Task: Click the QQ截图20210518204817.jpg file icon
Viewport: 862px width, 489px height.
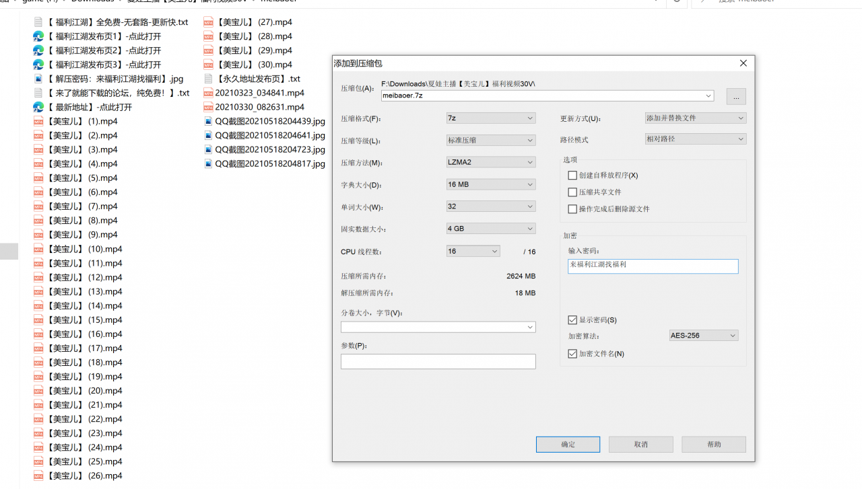Action: coord(208,163)
